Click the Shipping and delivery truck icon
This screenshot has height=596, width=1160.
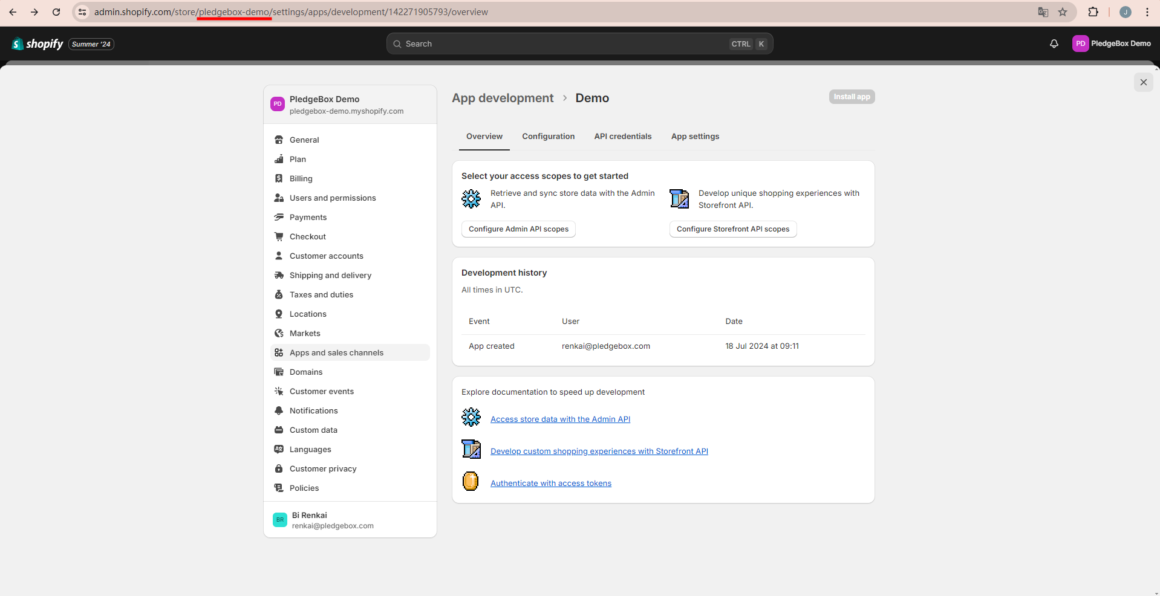279,275
